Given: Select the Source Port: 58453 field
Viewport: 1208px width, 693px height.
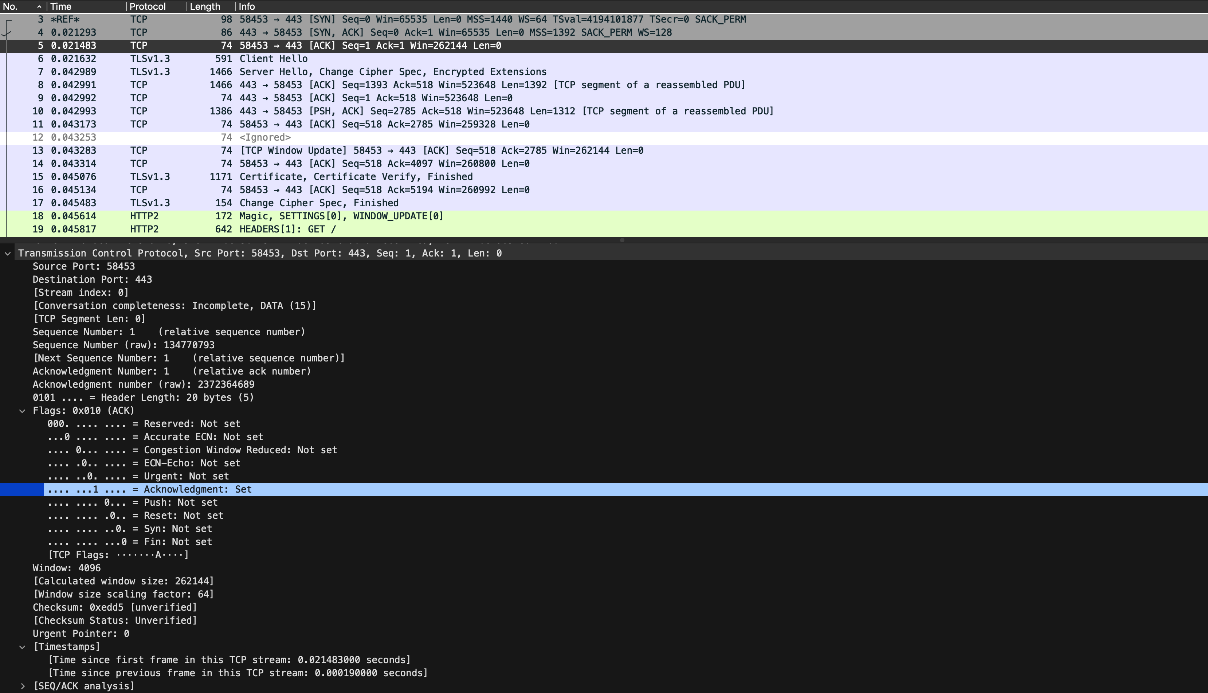Looking at the screenshot, I should [84, 267].
